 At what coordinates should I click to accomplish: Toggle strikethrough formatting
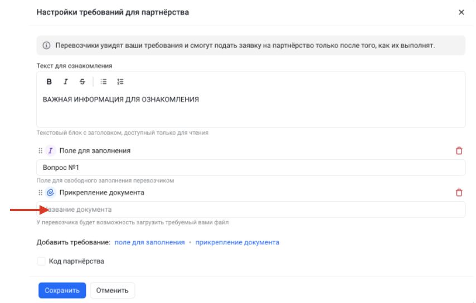[x=82, y=81]
